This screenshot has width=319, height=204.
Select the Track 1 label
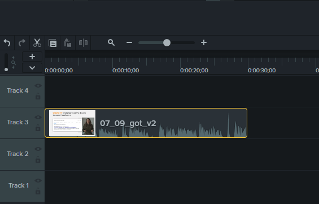click(19, 185)
